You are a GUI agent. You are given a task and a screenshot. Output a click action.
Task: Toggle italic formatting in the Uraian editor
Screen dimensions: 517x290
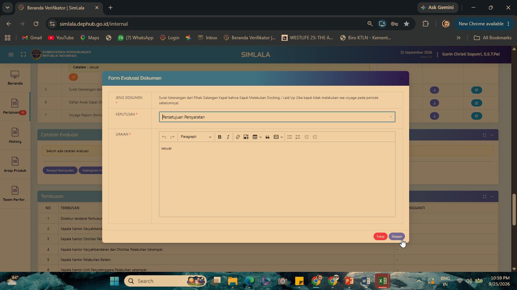point(228,137)
